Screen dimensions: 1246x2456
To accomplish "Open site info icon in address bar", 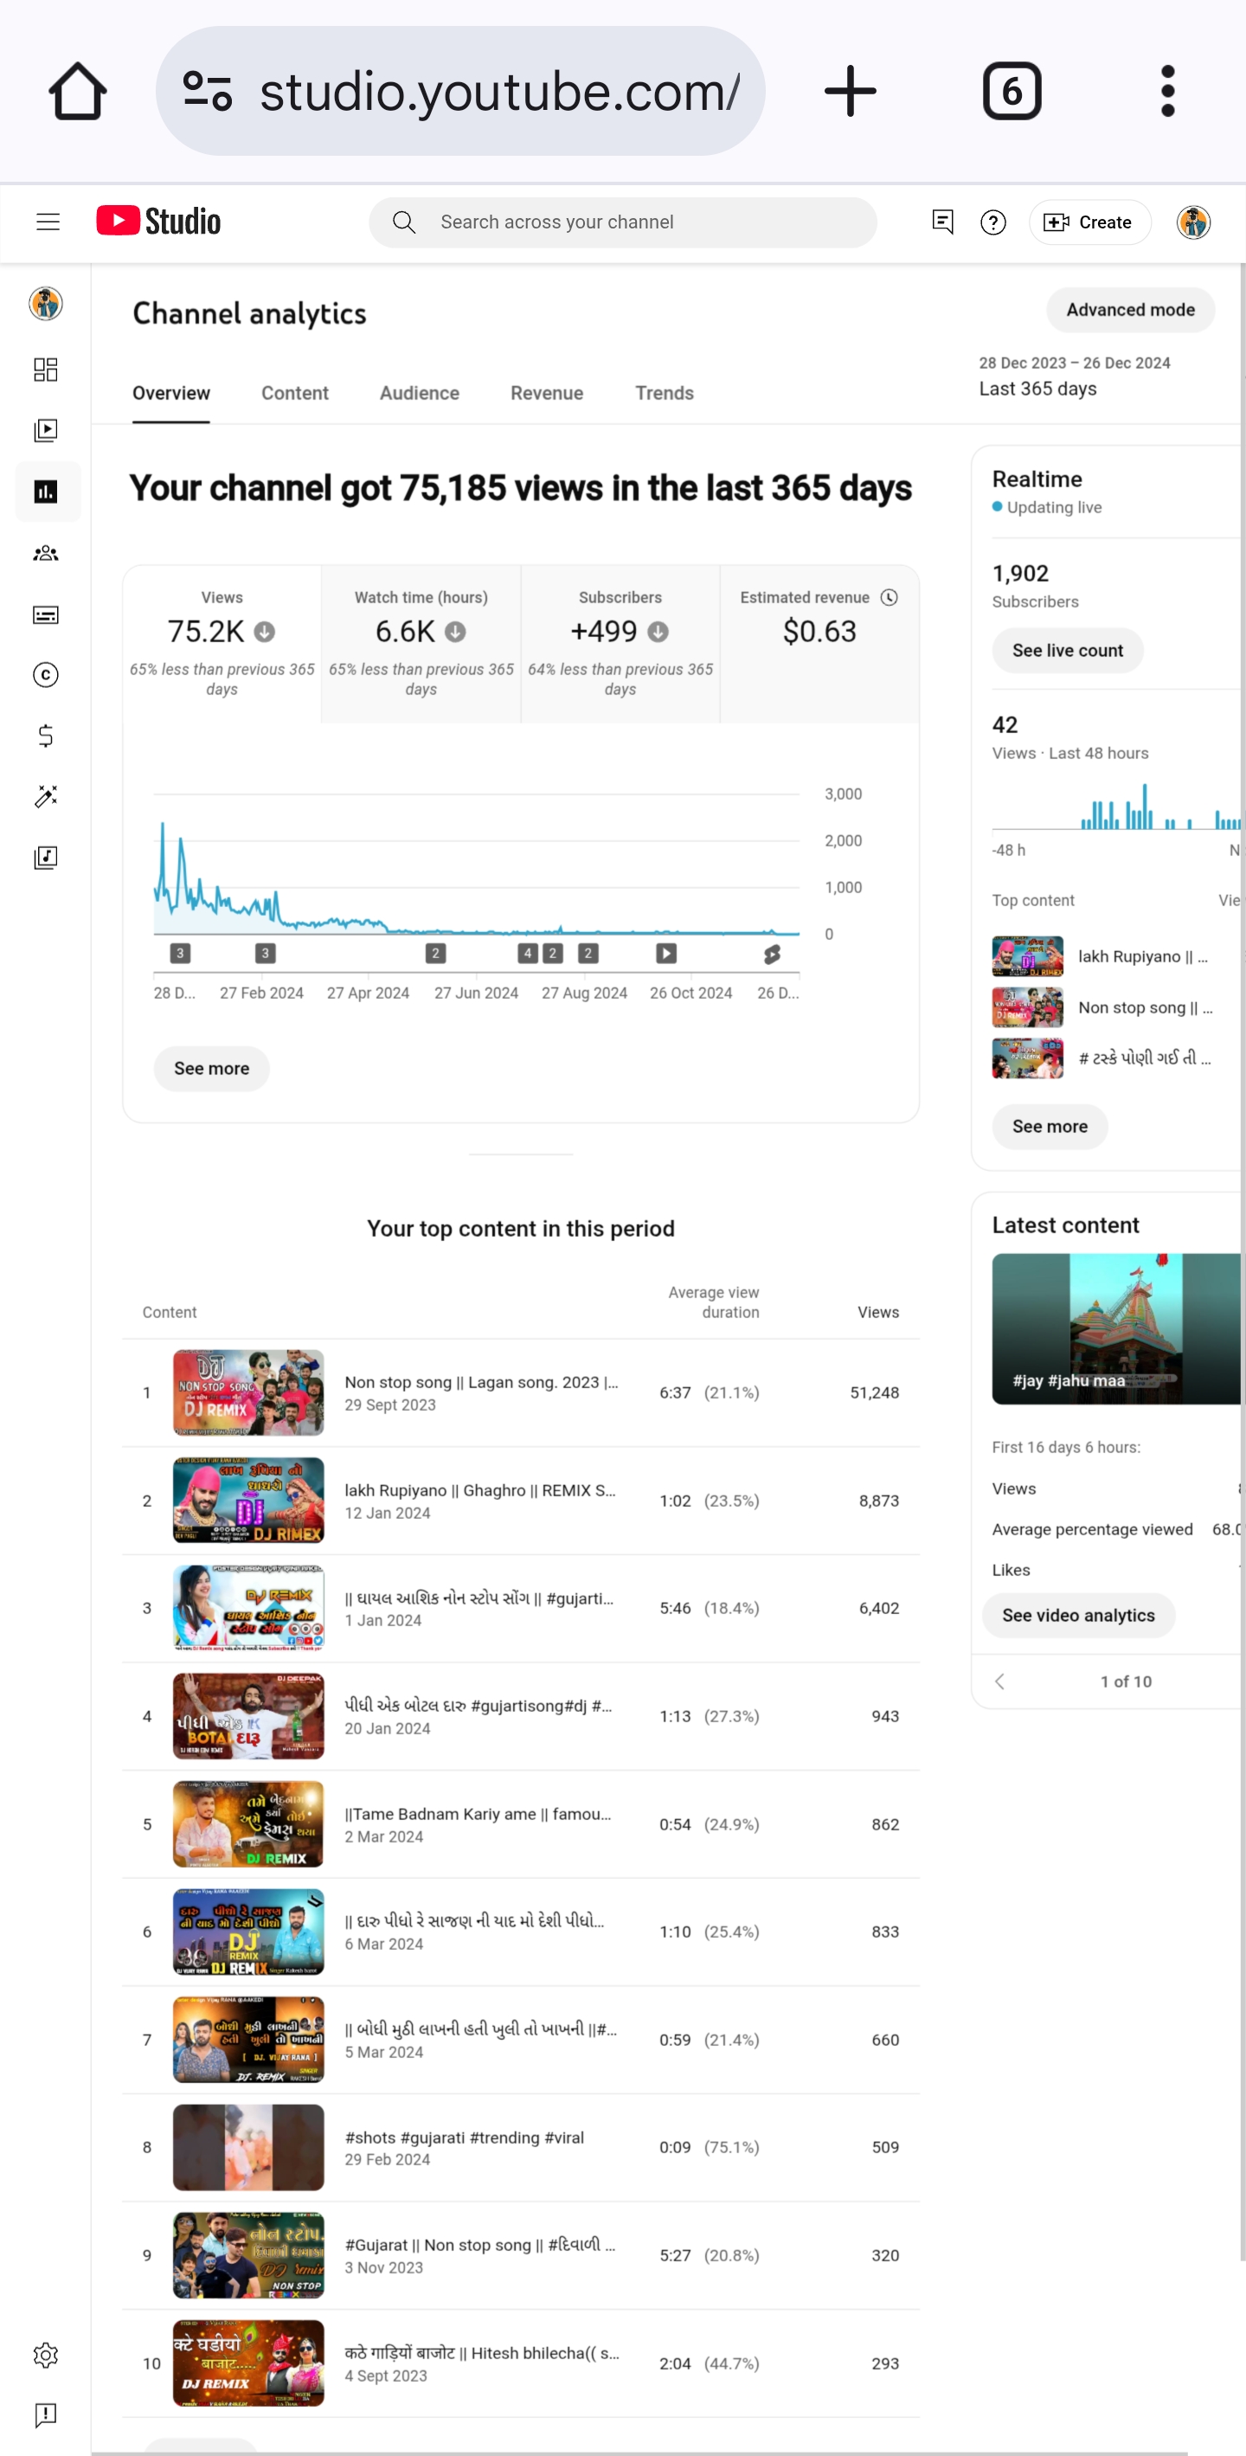I will [208, 92].
